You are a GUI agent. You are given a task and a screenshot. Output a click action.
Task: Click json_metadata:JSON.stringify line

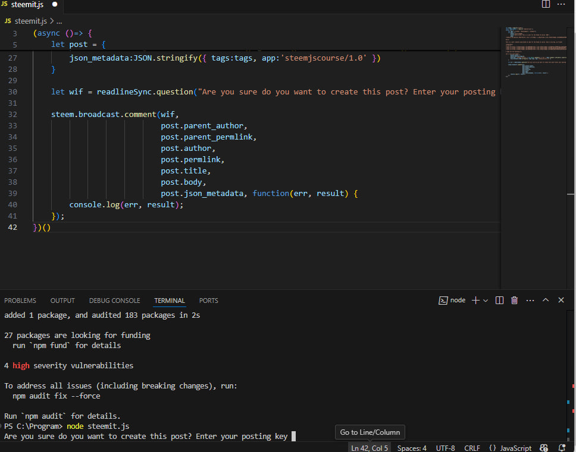pos(225,58)
